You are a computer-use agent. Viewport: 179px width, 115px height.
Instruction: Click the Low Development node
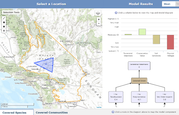pos(116,97)
